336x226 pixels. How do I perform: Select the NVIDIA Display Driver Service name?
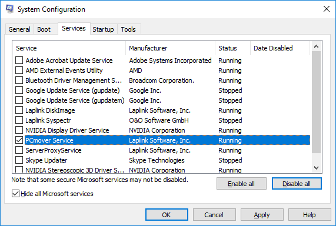67,130
